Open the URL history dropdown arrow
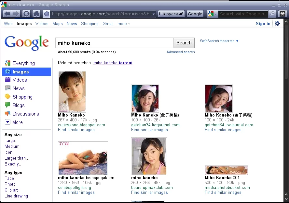This screenshot has height=203, width=289. [x=154, y=14]
